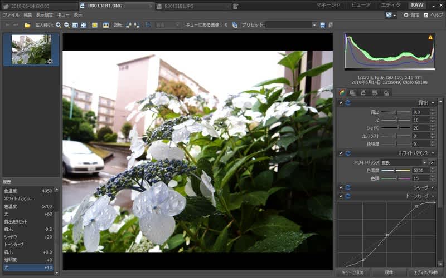
Task: Open the 表示設定 menu
Action: [x=45, y=15]
